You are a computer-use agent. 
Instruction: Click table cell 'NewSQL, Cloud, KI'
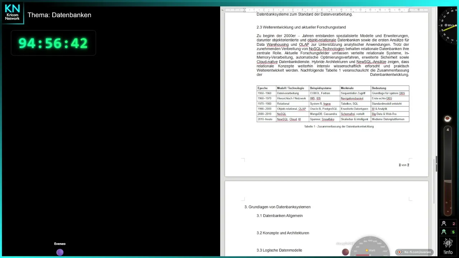(x=293, y=119)
